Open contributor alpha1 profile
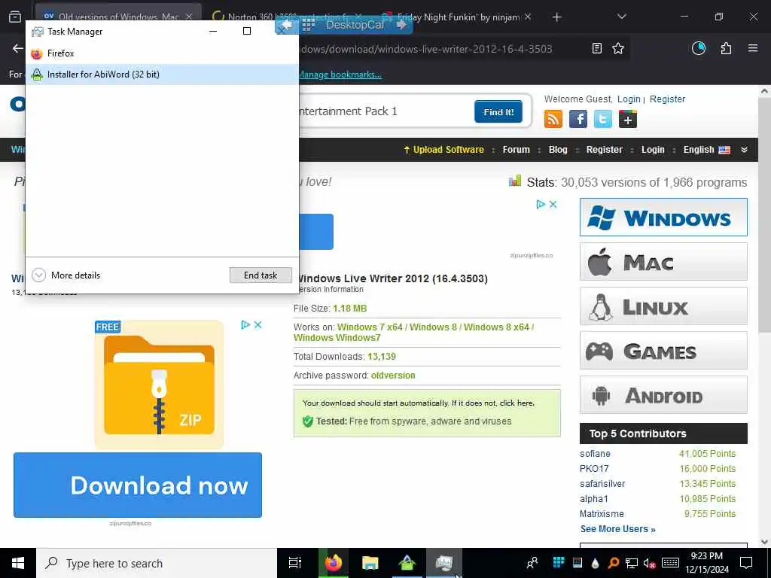 pyautogui.click(x=594, y=498)
